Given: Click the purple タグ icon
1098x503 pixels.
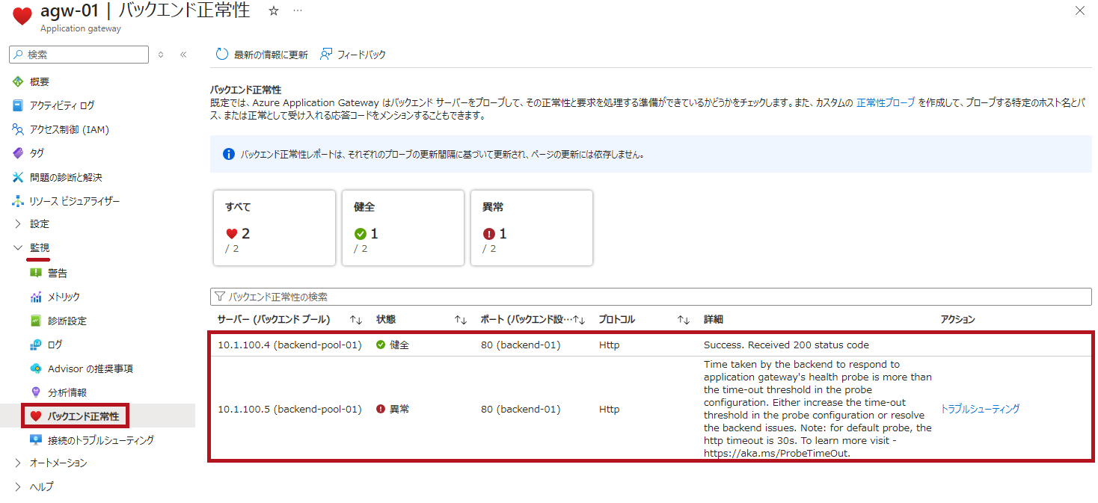Looking at the screenshot, I should (x=19, y=153).
